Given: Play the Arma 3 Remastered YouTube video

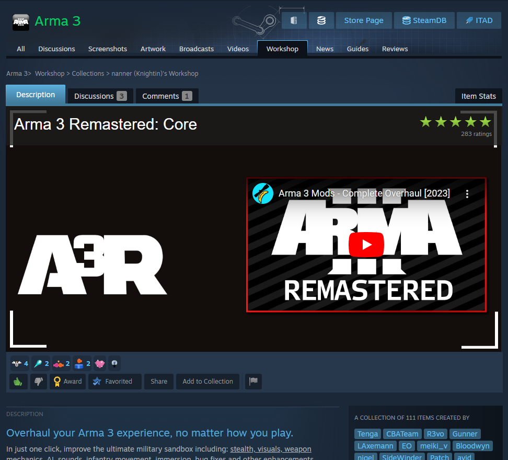Looking at the screenshot, I should click(366, 245).
